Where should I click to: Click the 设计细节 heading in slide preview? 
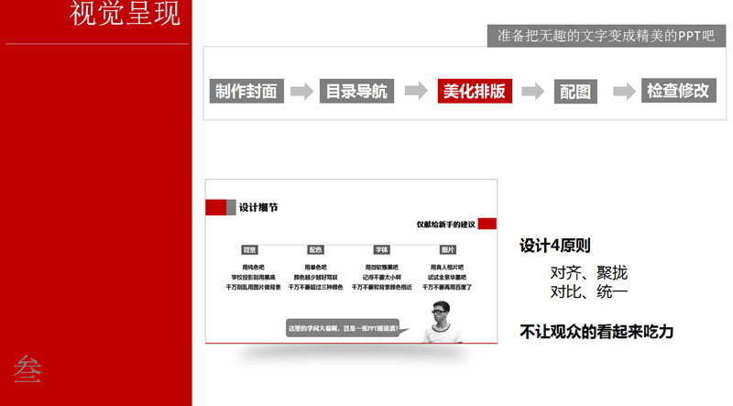(257, 207)
